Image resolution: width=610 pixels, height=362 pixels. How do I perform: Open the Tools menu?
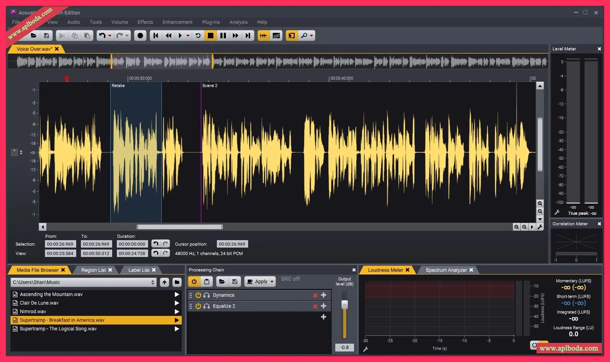coord(96,22)
